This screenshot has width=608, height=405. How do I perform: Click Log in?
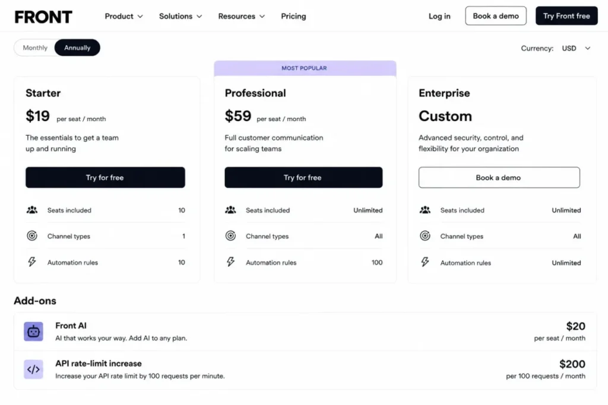point(439,16)
